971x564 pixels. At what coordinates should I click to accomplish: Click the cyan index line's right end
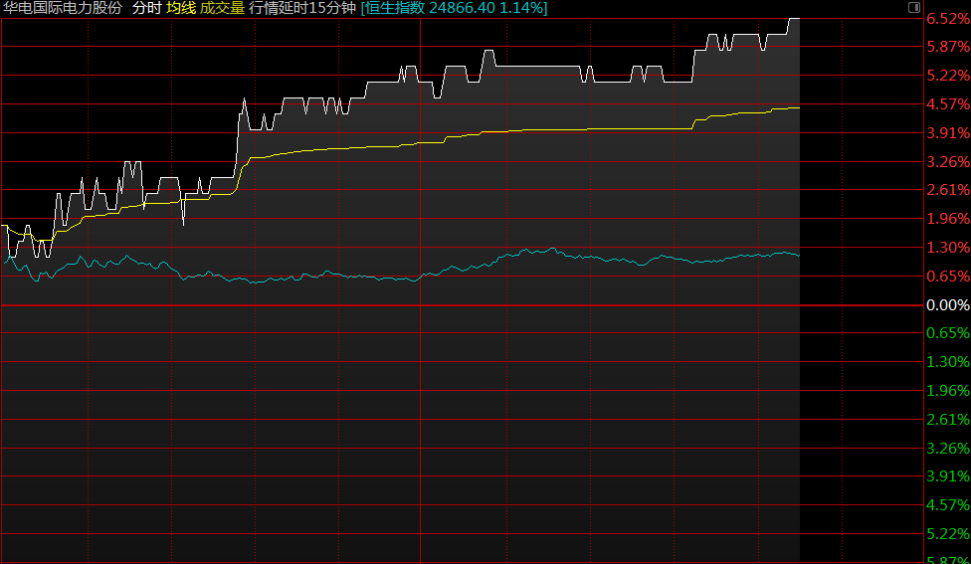[798, 256]
